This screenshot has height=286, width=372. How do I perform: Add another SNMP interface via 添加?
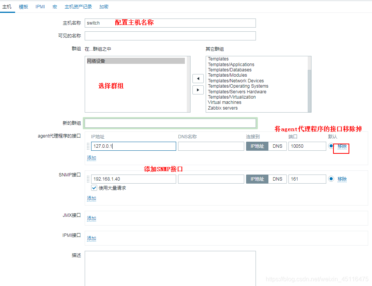pyautogui.click(x=91, y=198)
